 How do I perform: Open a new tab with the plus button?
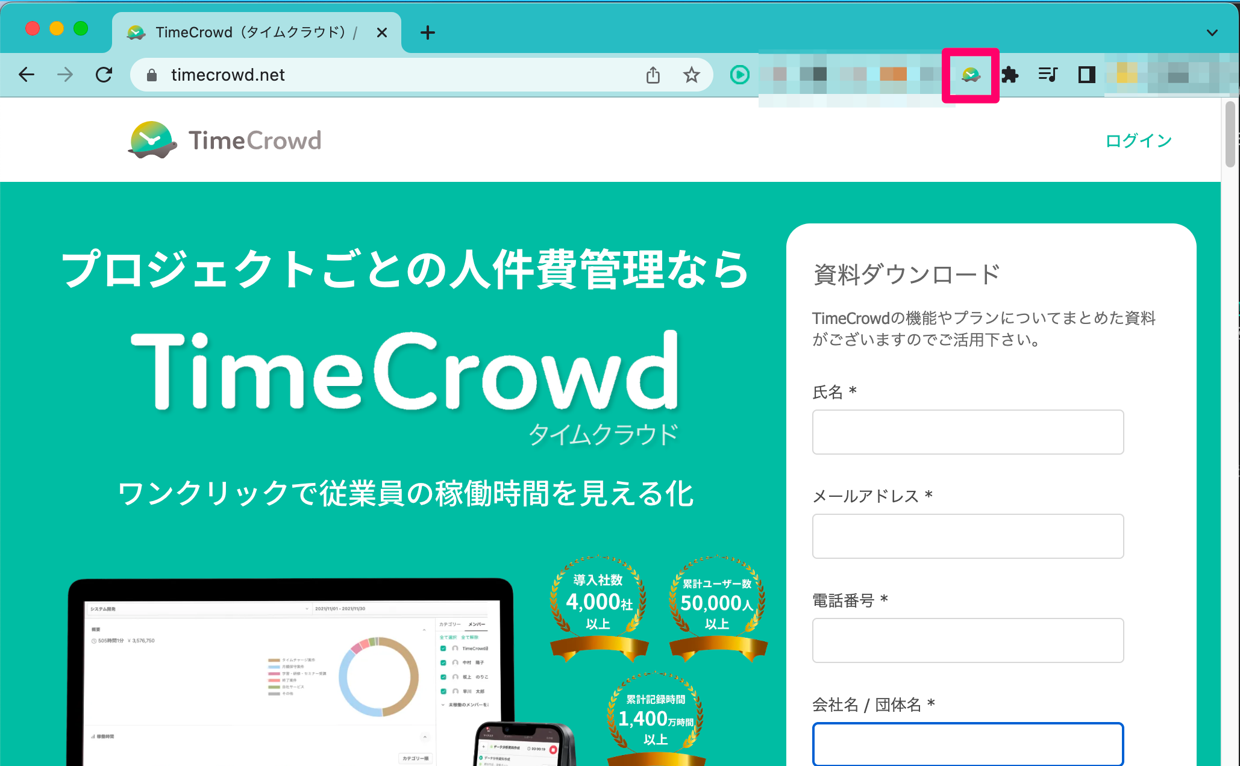[427, 33]
